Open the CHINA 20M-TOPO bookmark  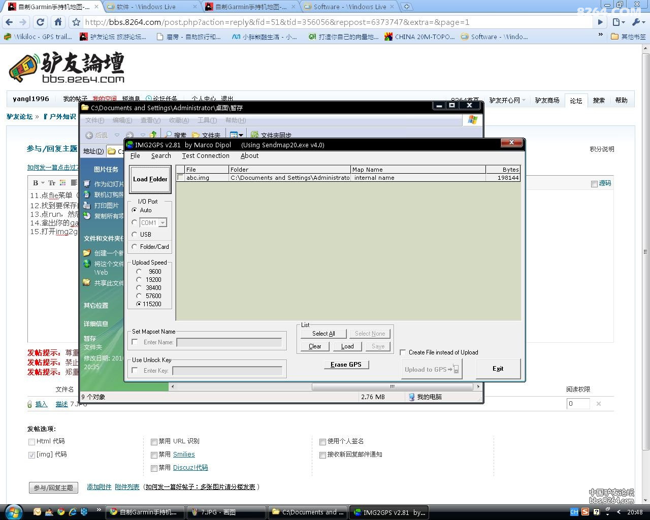[x=419, y=37]
